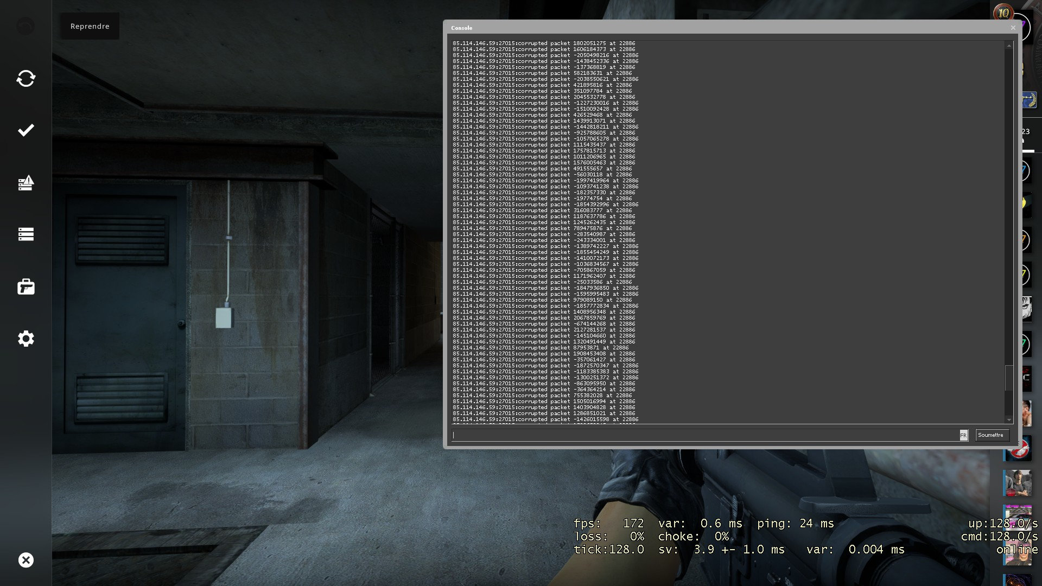Open the vote/report warning icon
Viewport: 1042px width, 586px height.
point(26,183)
